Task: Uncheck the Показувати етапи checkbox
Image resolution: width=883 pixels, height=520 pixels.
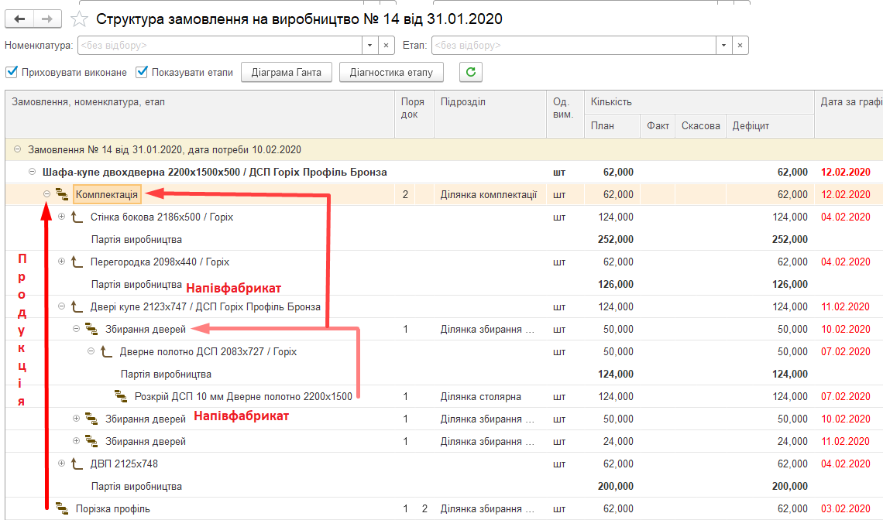Action: pyautogui.click(x=142, y=73)
